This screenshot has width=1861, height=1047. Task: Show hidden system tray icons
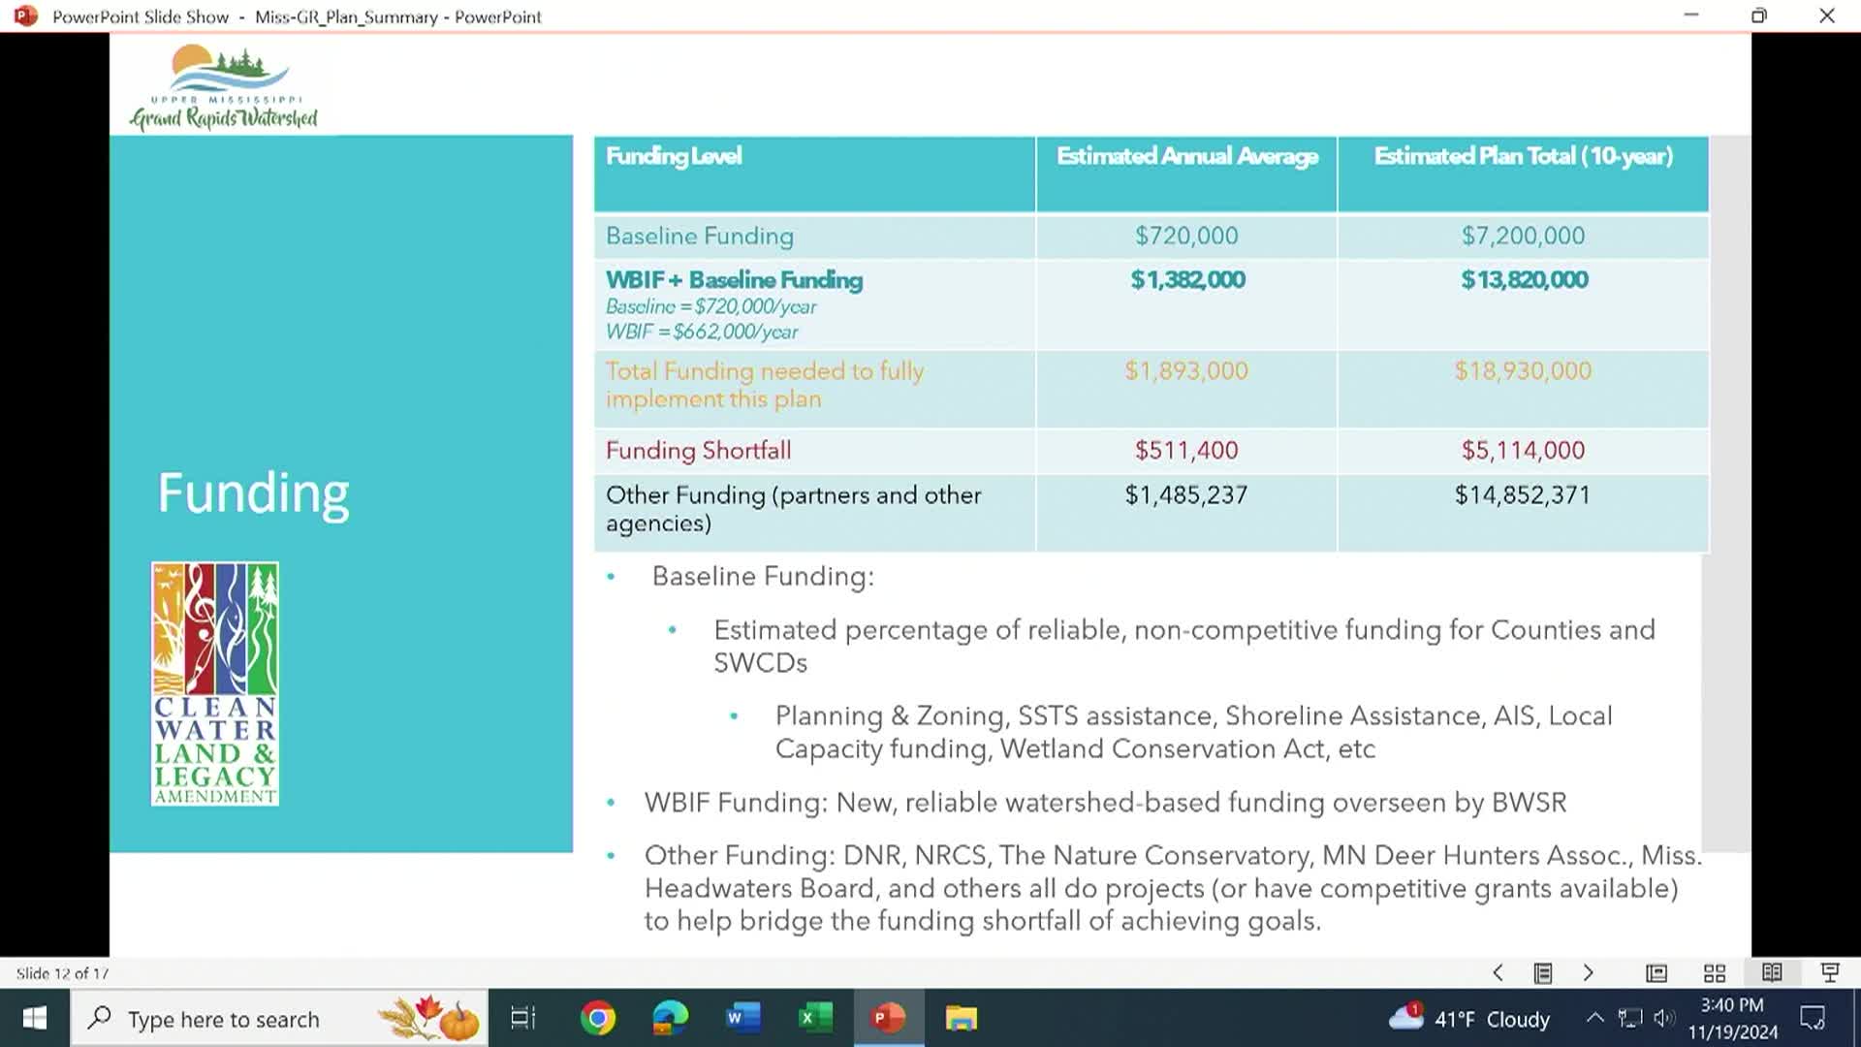point(1594,1018)
